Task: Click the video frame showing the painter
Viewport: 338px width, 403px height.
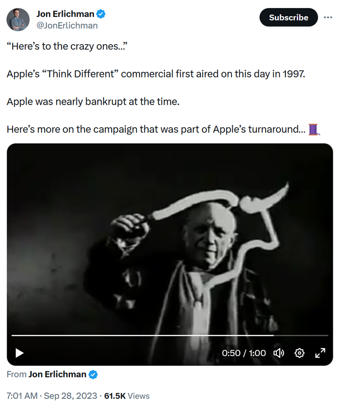Action: pyautogui.click(x=170, y=239)
